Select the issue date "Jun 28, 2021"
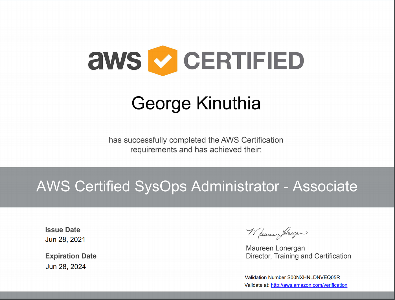Viewport: 395px width, 300px height. point(65,240)
